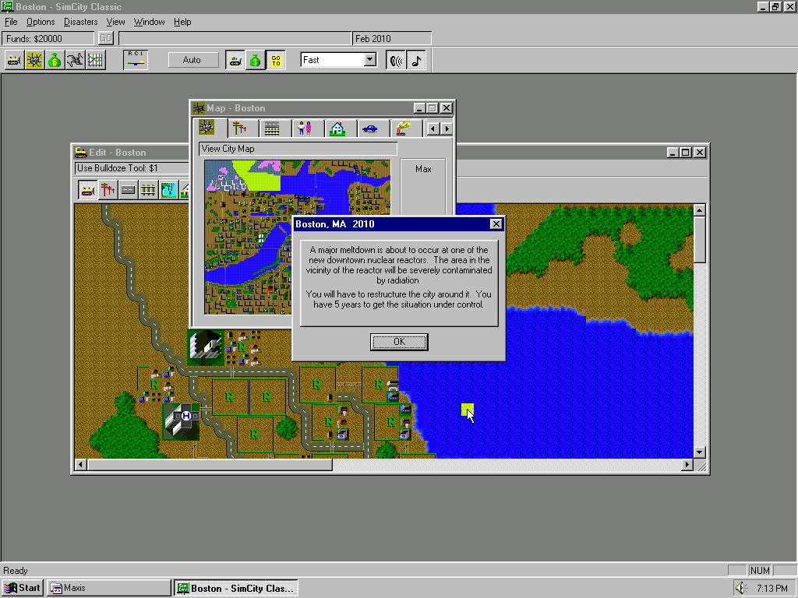Open the Disasters menu

(x=80, y=22)
